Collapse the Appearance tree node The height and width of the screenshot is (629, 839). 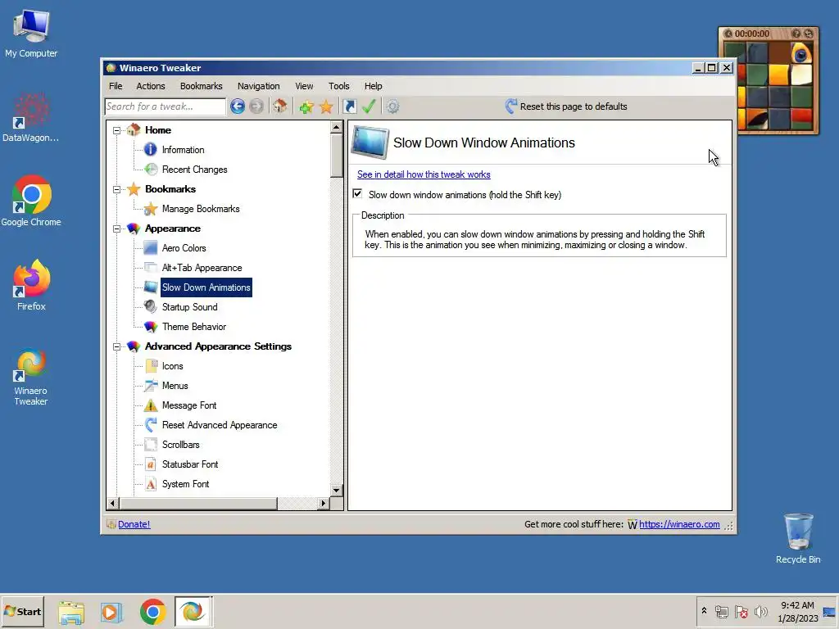tap(116, 229)
